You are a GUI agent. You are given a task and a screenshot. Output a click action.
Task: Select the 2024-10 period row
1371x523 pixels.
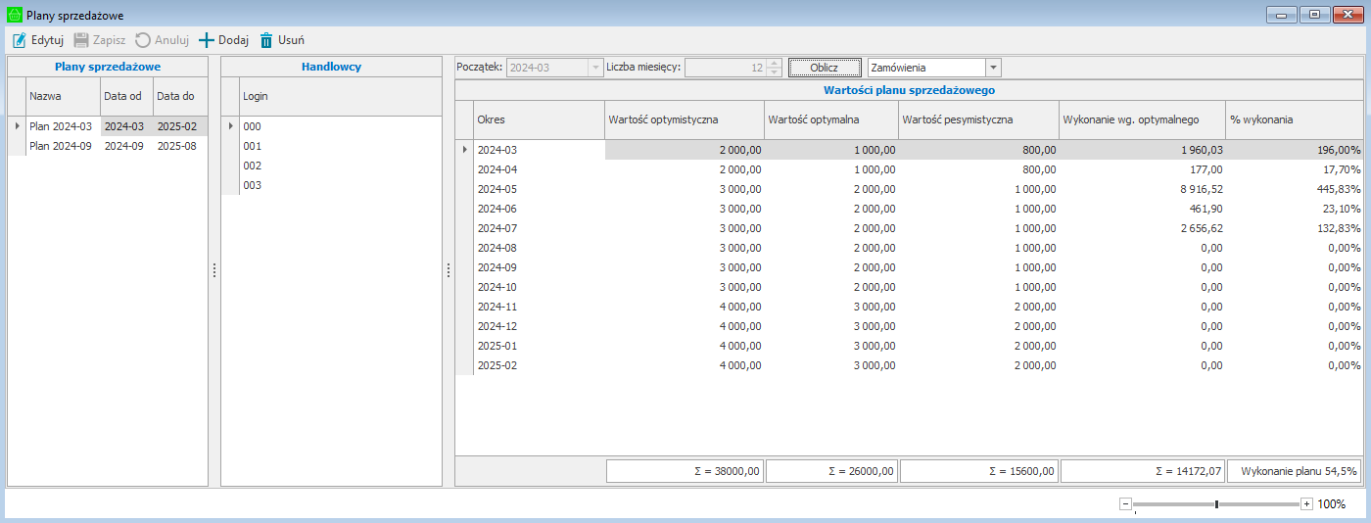pos(910,287)
